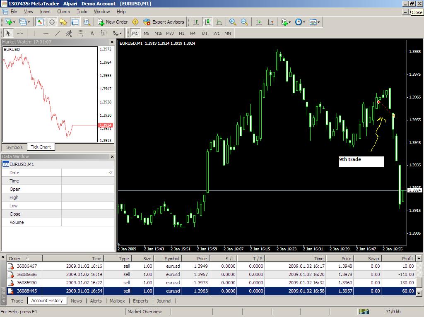Open the chart Templates dropdown

tap(315, 22)
